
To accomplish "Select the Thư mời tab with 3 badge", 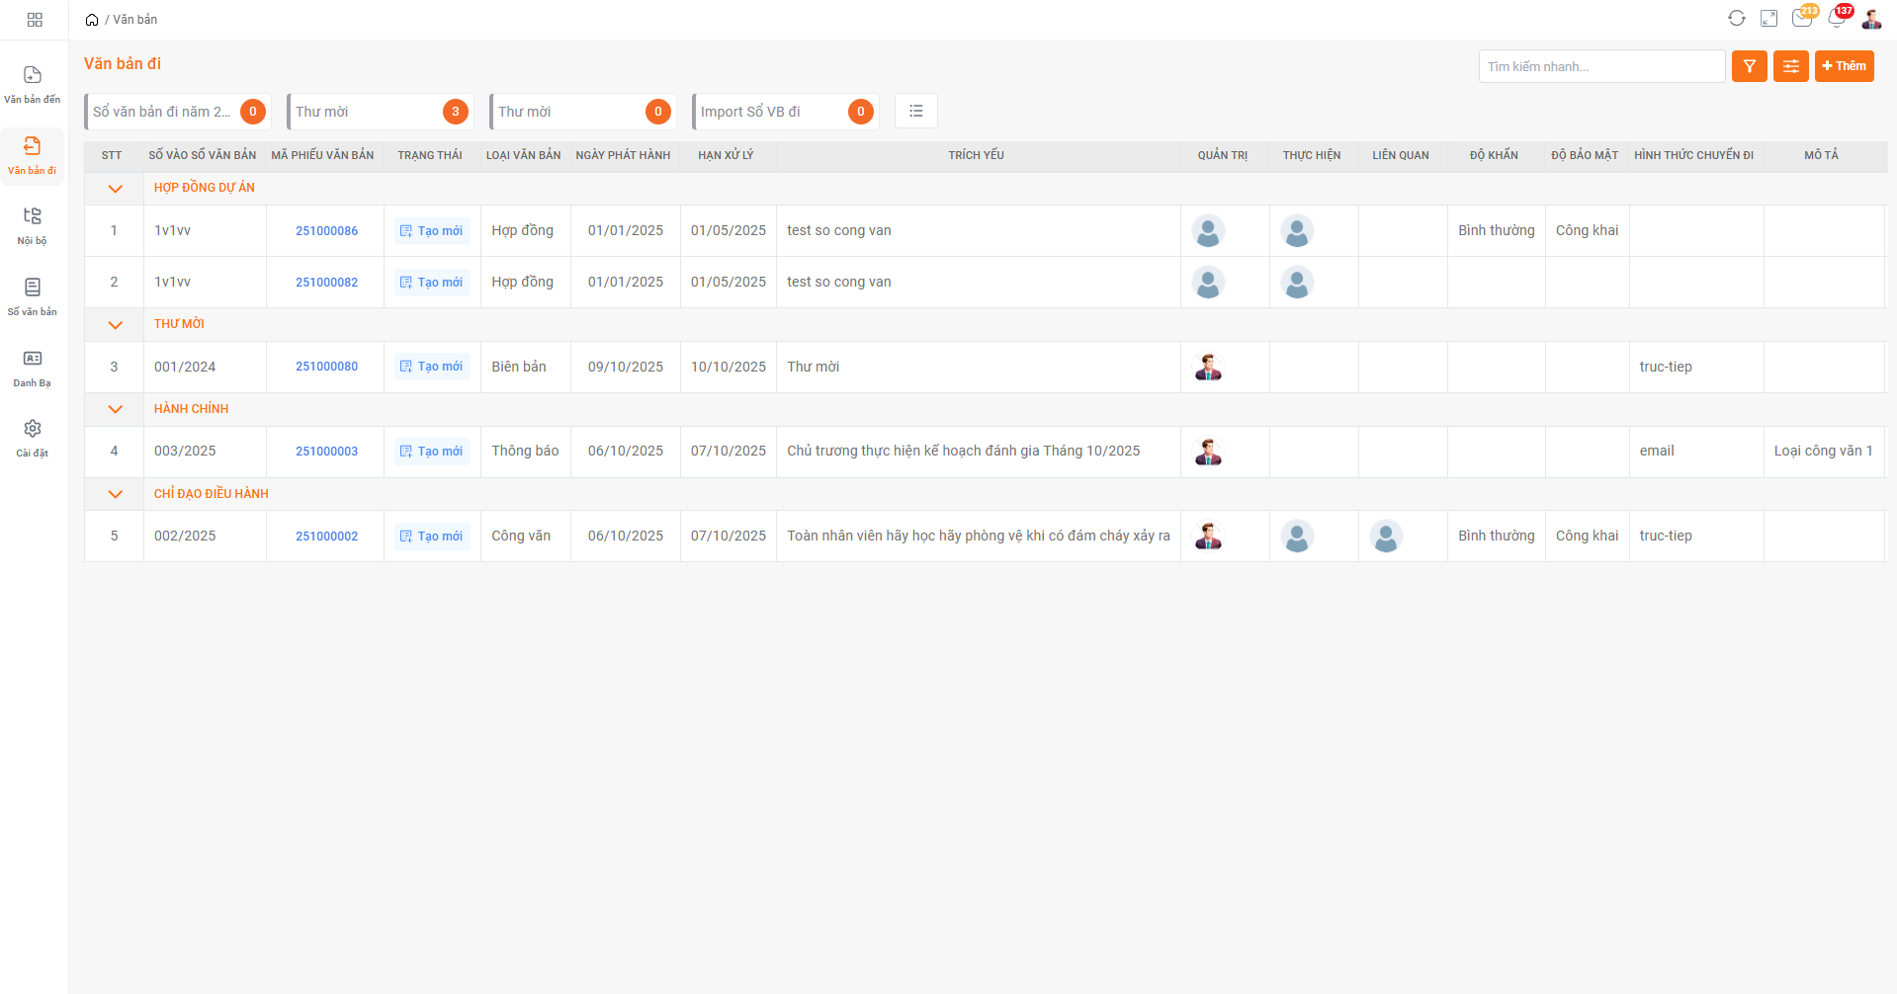I will (x=380, y=112).
